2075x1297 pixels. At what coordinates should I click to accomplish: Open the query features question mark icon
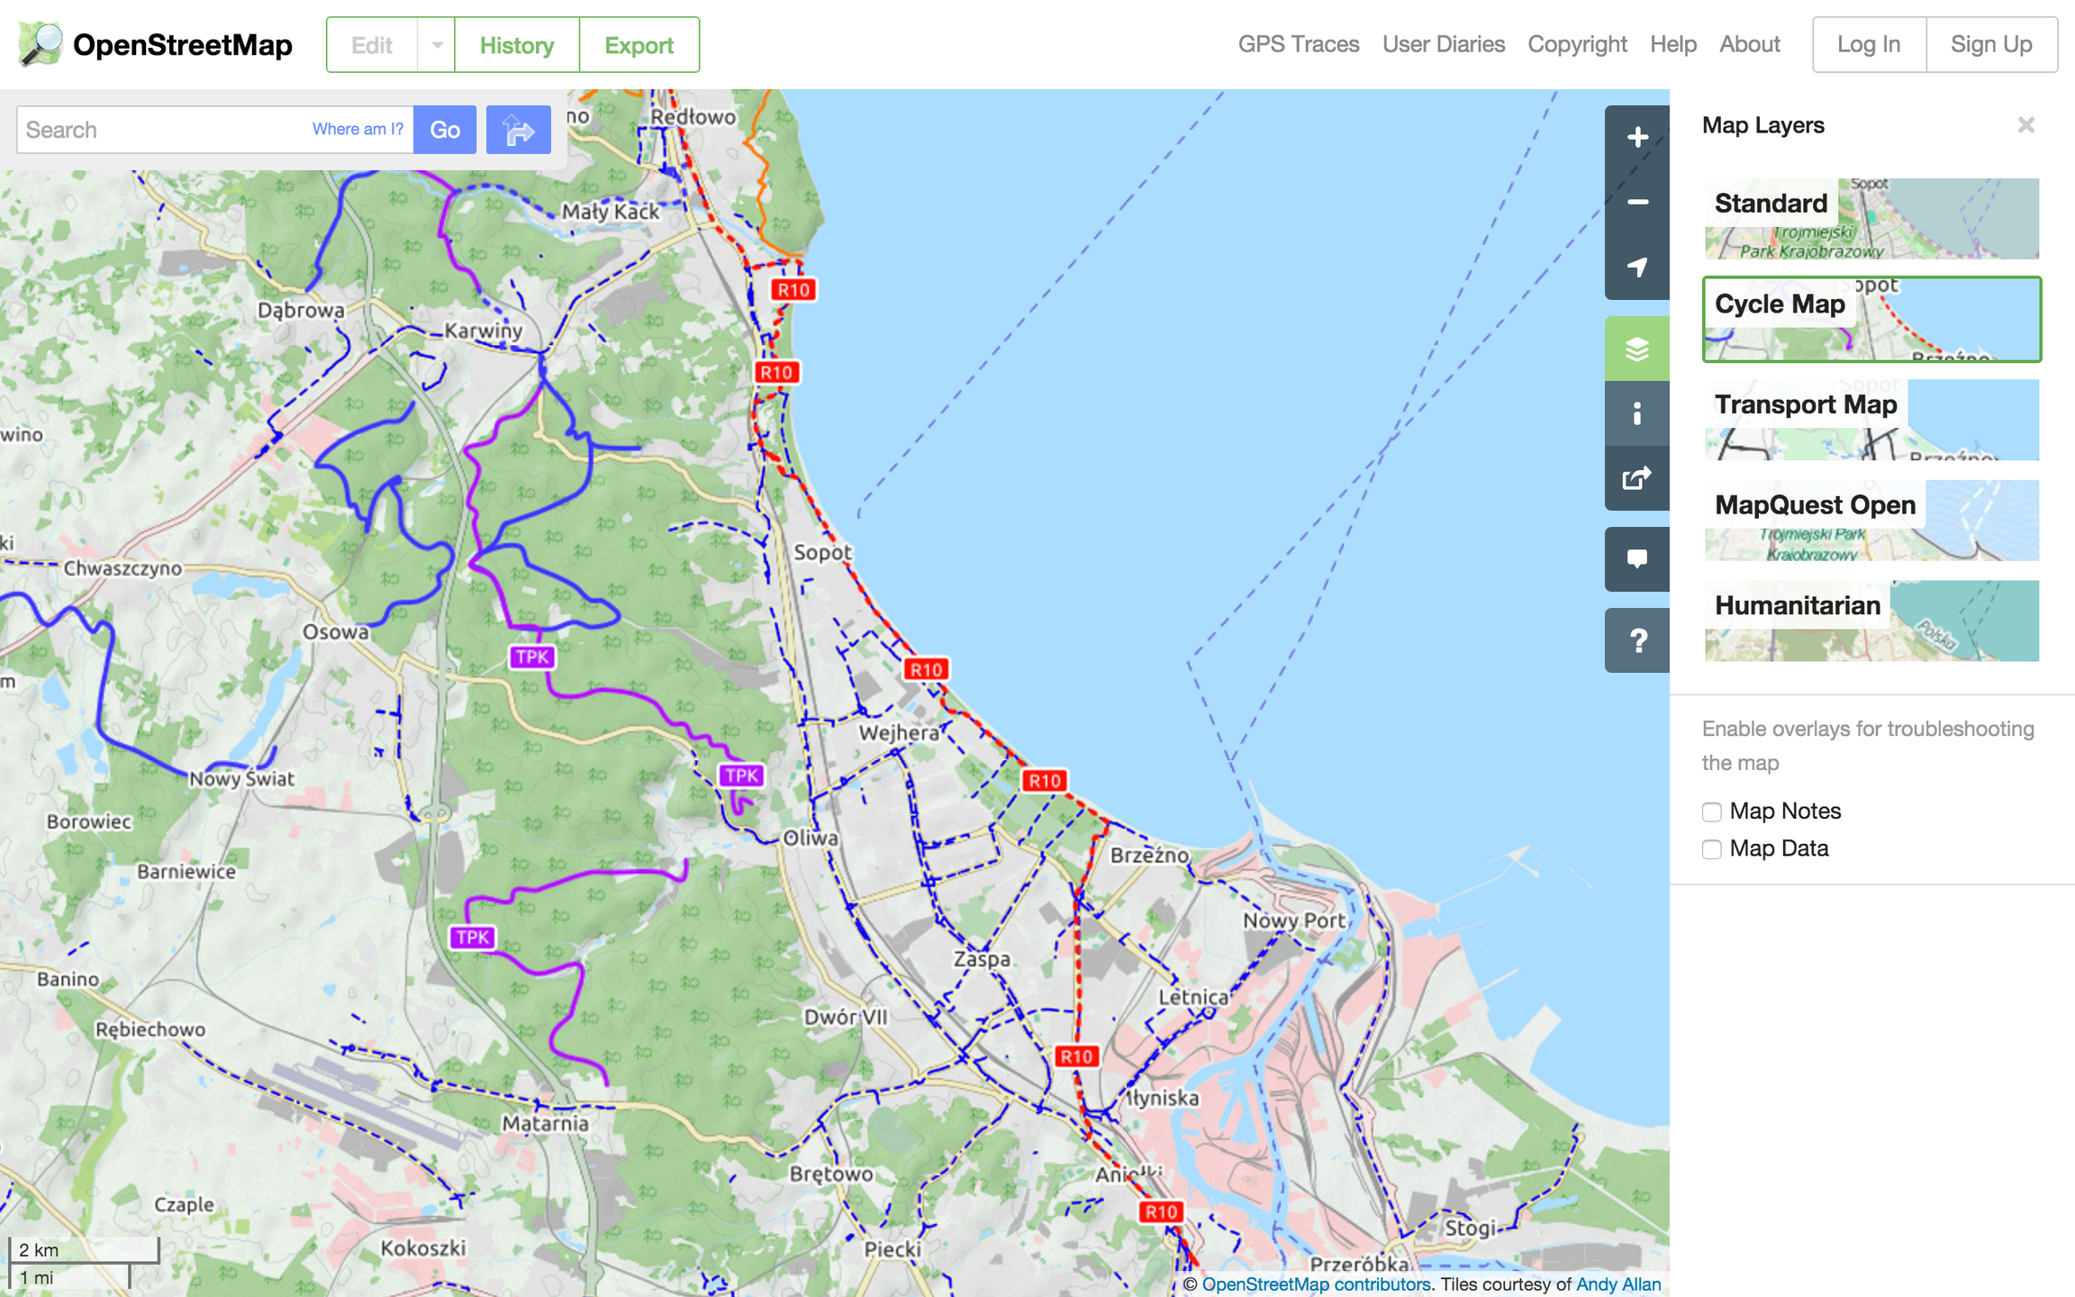pos(1637,640)
